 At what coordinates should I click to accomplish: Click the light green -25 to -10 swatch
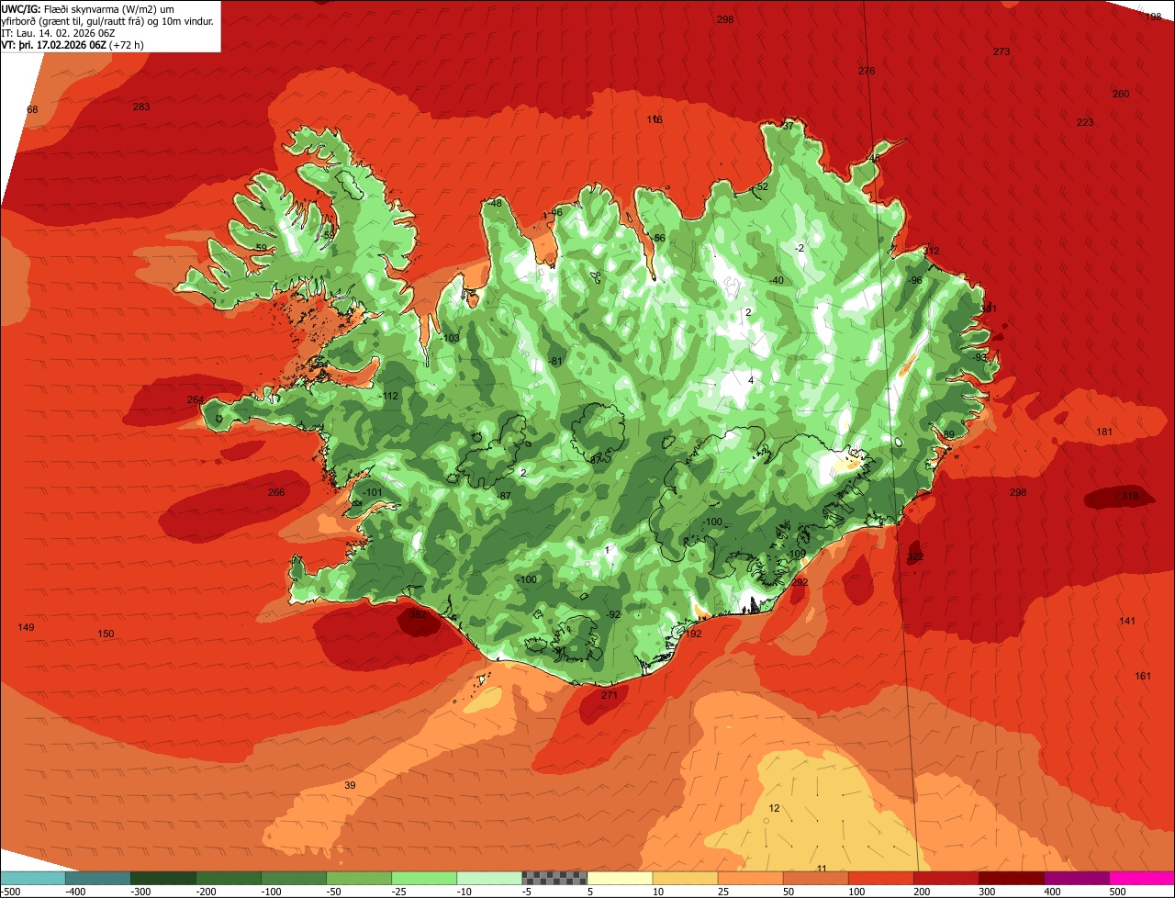(423, 878)
